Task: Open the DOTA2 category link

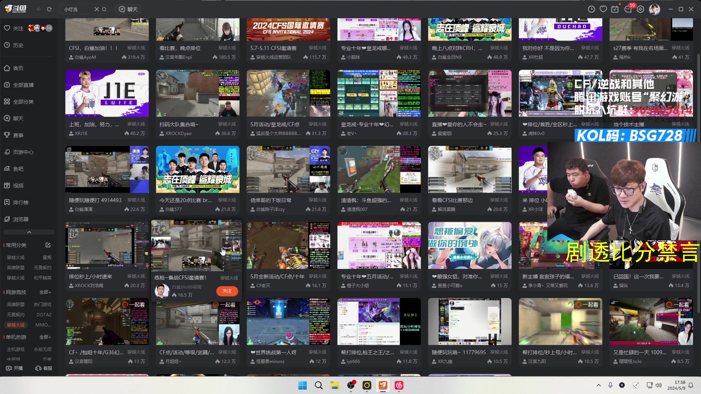Action: (44, 314)
